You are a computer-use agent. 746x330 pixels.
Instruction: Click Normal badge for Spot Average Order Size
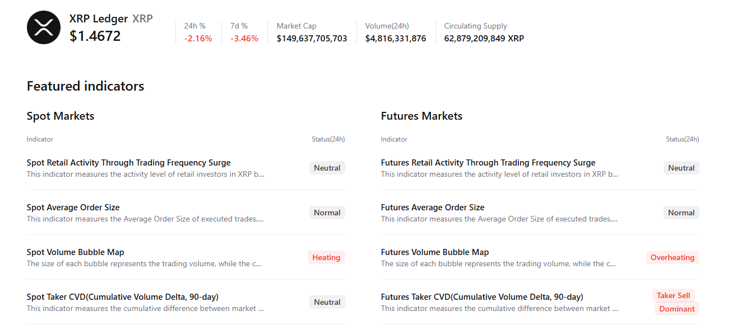click(x=327, y=213)
